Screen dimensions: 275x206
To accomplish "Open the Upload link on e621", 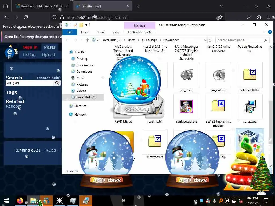I will click(48, 55).
